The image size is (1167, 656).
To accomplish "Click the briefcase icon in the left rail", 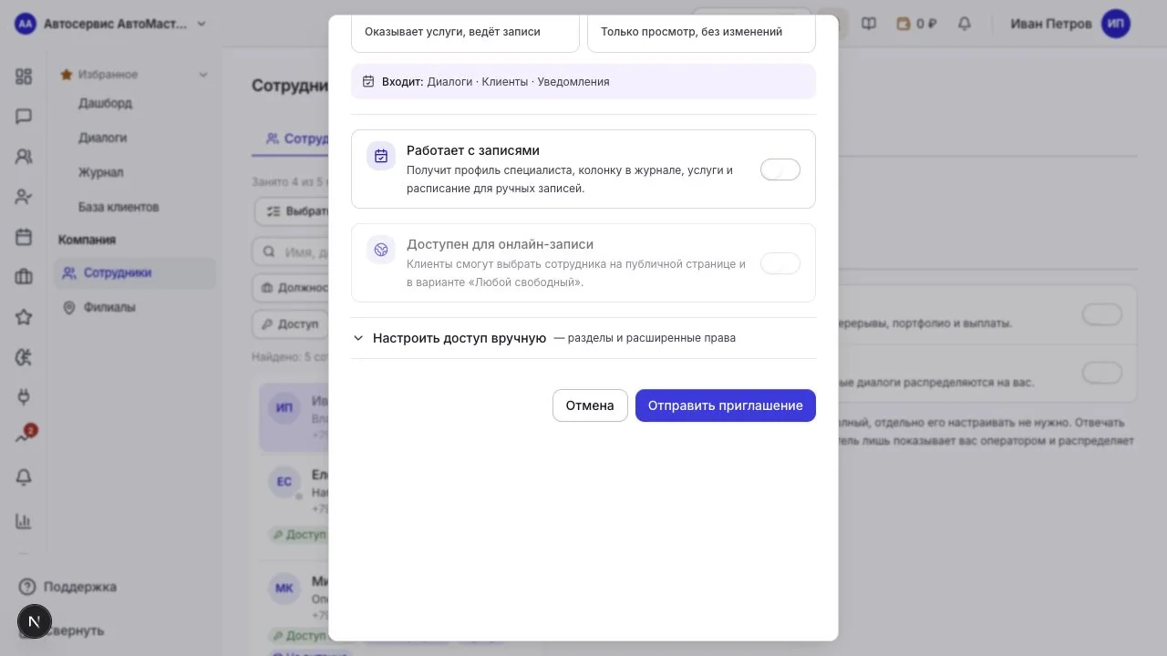I will point(24,277).
